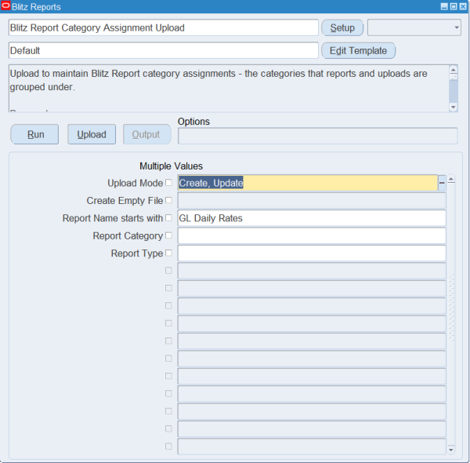Tick the Report Type multiple values checkbox
Image resolution: width=470 pixels, height=463 pixels.
[168, 253]
